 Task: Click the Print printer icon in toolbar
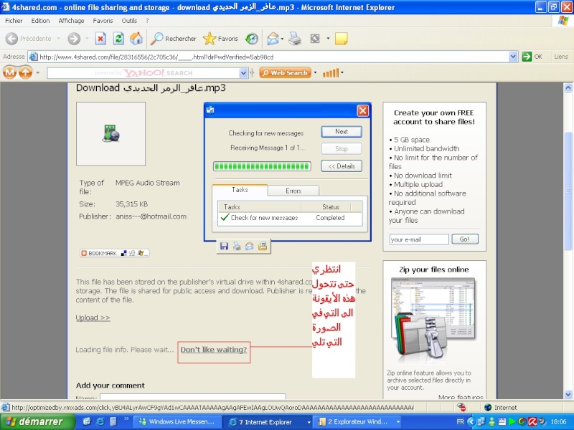[295, 39]
